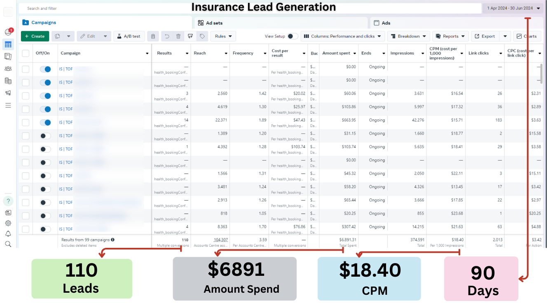Viewport: 548px width, 303px height.
Task: Open the Ads reporting pages icon in sidebar
Action: (x=8, y=56)
